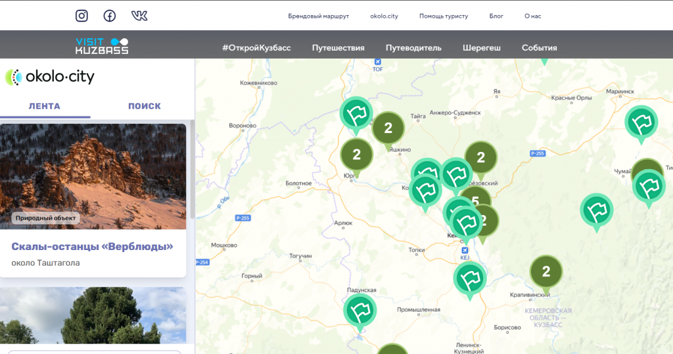Click the Анжеро-Судженск city label
Viewport: 673px width, 354px height.
455,113
